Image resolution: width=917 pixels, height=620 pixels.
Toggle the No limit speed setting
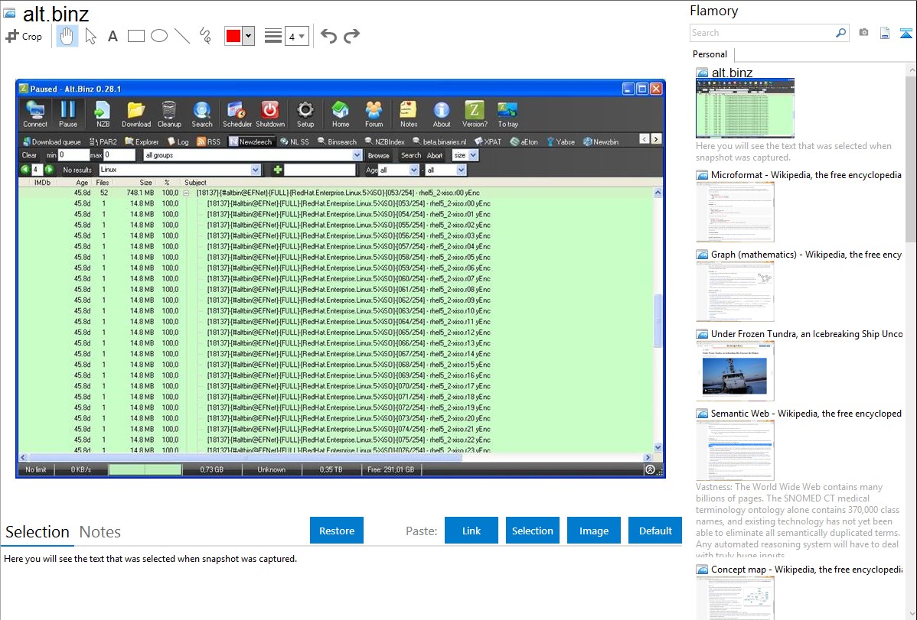click(35, 469)
